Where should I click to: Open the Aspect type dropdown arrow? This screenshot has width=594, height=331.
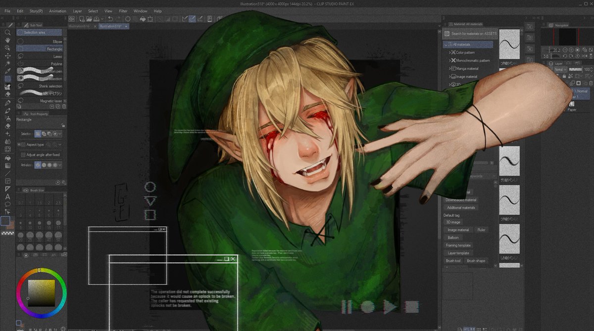coord(60,145)
